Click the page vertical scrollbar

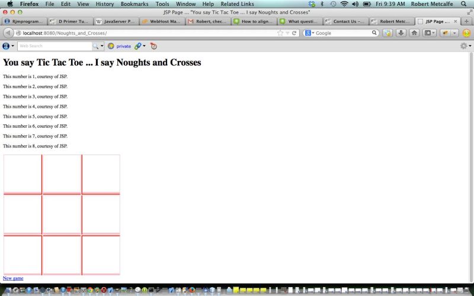click(x=472, y=168)
